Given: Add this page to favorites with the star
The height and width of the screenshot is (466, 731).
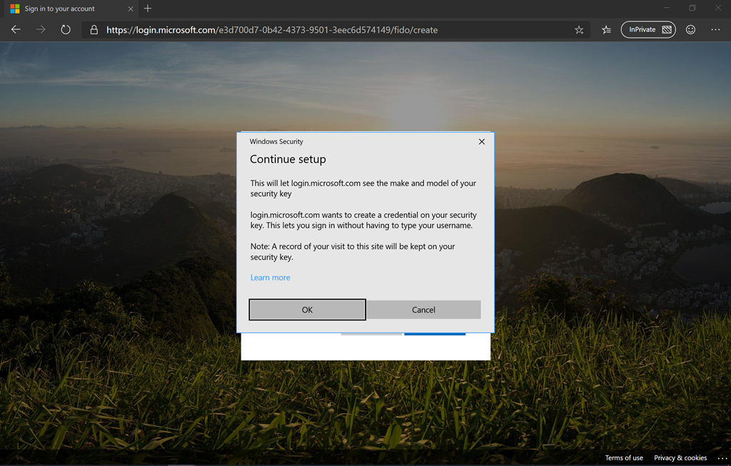Looking at the screenshot, I should pos(579,30).
